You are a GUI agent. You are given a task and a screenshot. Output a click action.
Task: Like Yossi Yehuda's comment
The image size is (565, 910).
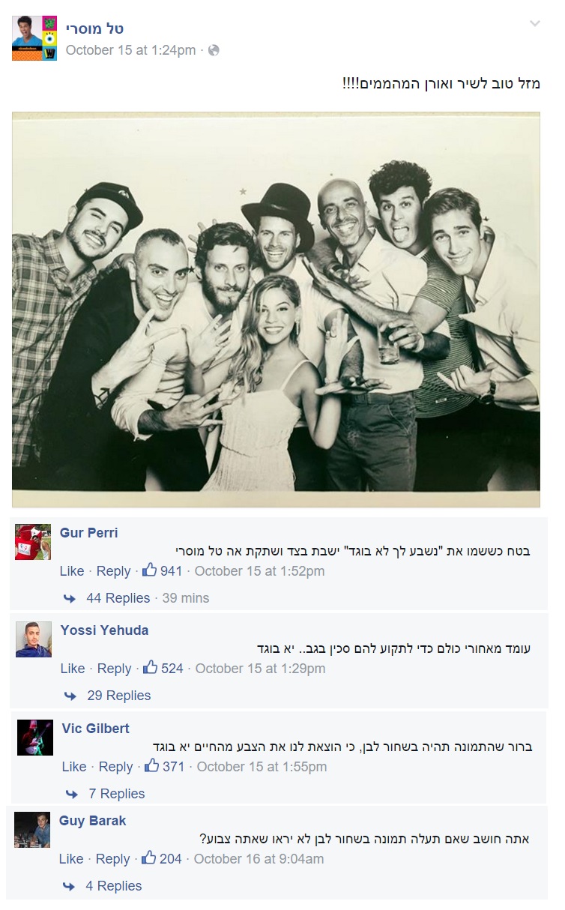73,669
